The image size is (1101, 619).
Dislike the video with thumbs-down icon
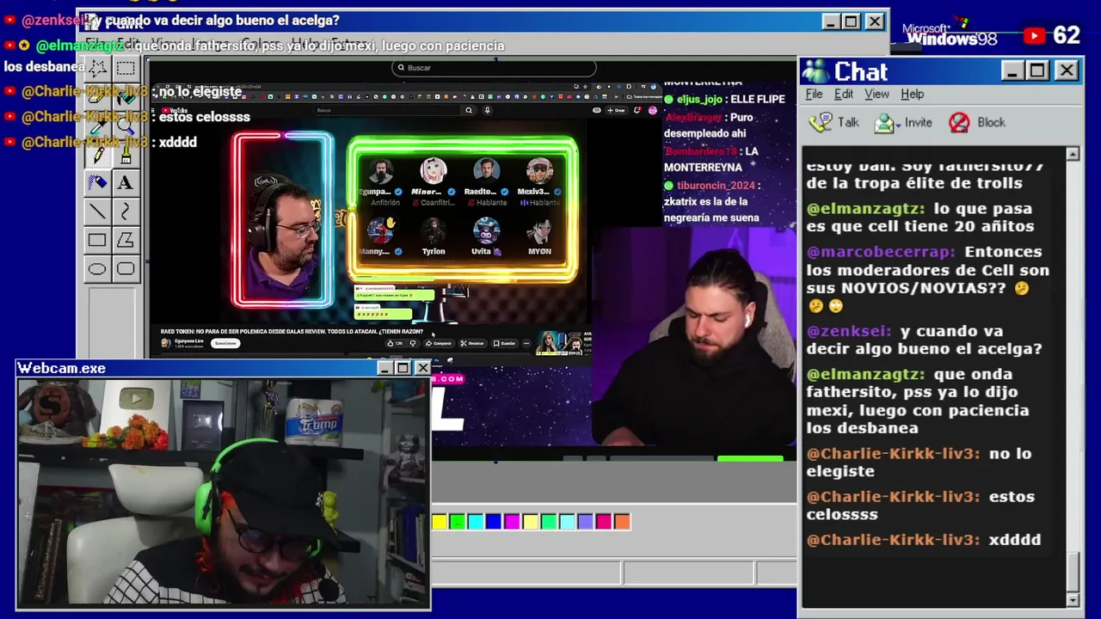(413, 343)
